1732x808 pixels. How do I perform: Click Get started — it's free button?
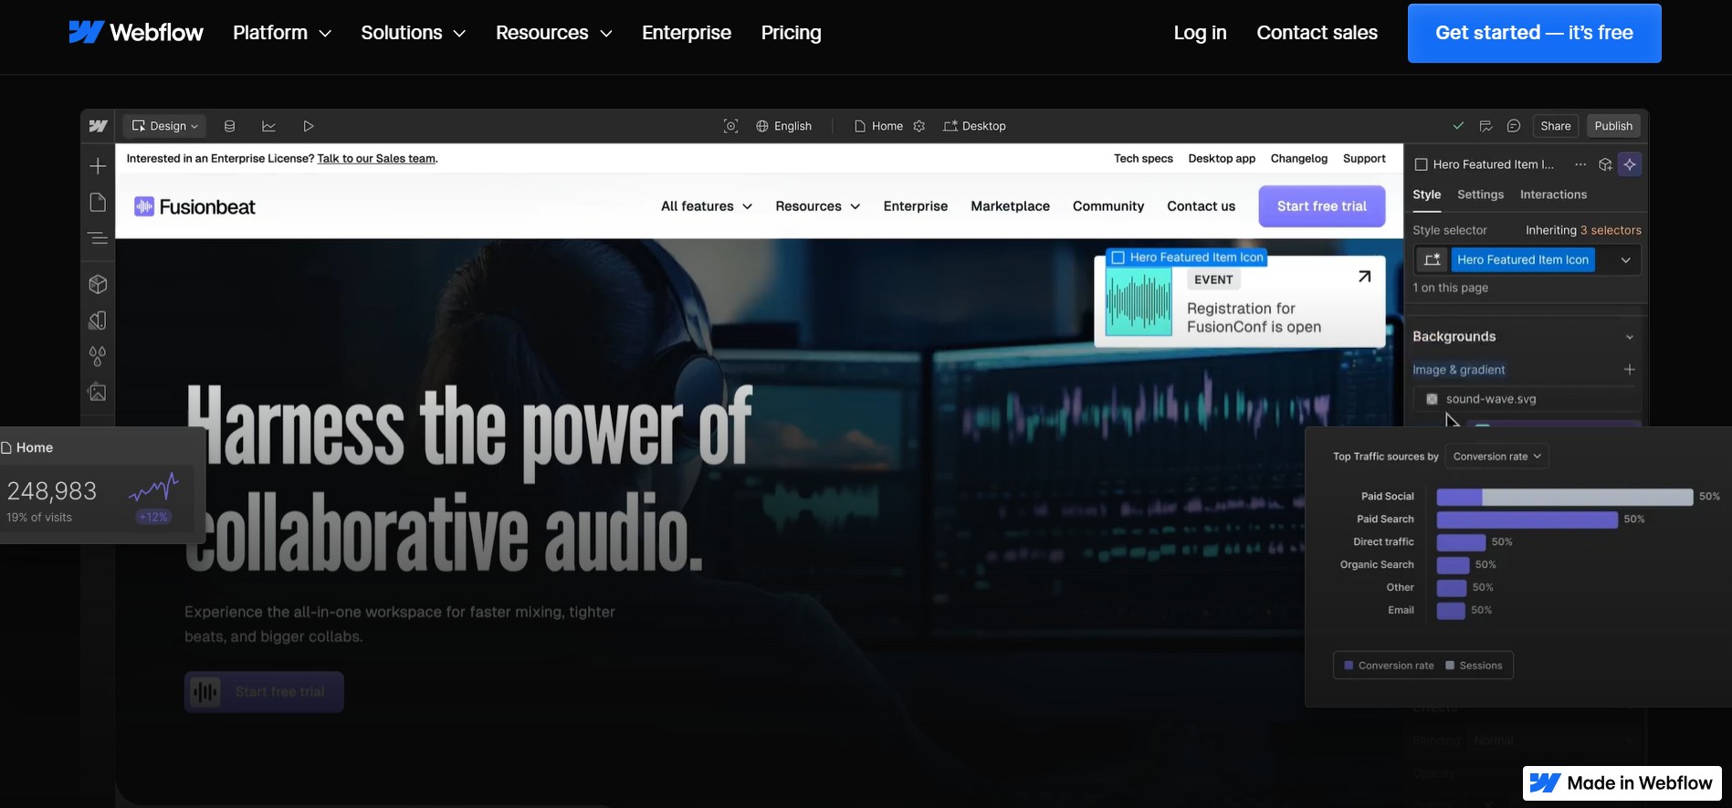click(1534, 33)
